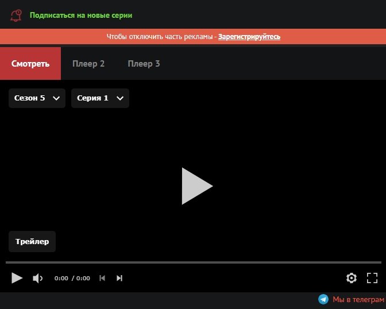The width and height of the screenshot is (386, 309).
Task: Open the 'Мы в телеграм' link
Action: click(358, 299)
